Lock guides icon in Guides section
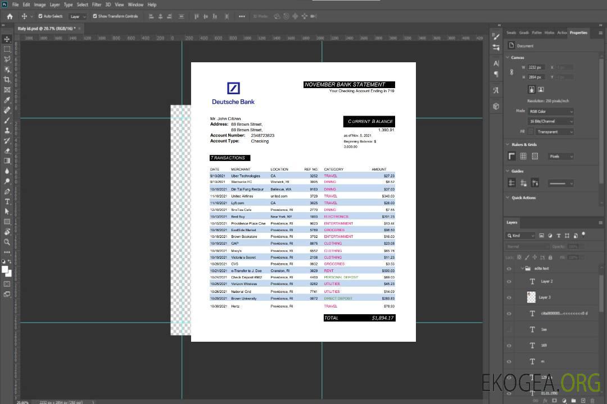The height and width of the screenshot is (404, 607). (523, 183)
